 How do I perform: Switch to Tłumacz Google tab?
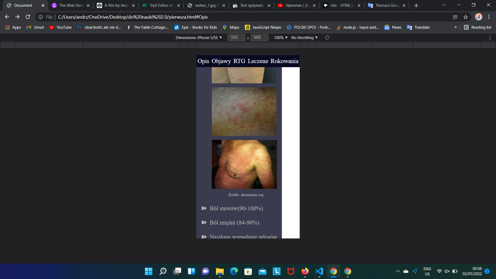pyautogui.click(x=386, y=5)
